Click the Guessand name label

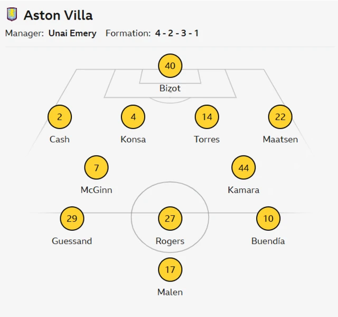click(72, 241)
